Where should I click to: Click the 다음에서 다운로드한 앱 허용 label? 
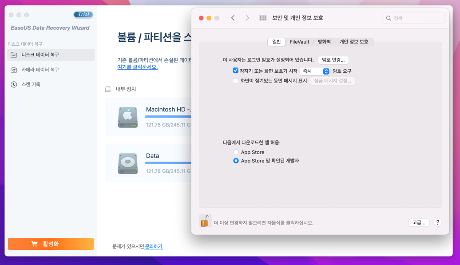tap(252, 142)
